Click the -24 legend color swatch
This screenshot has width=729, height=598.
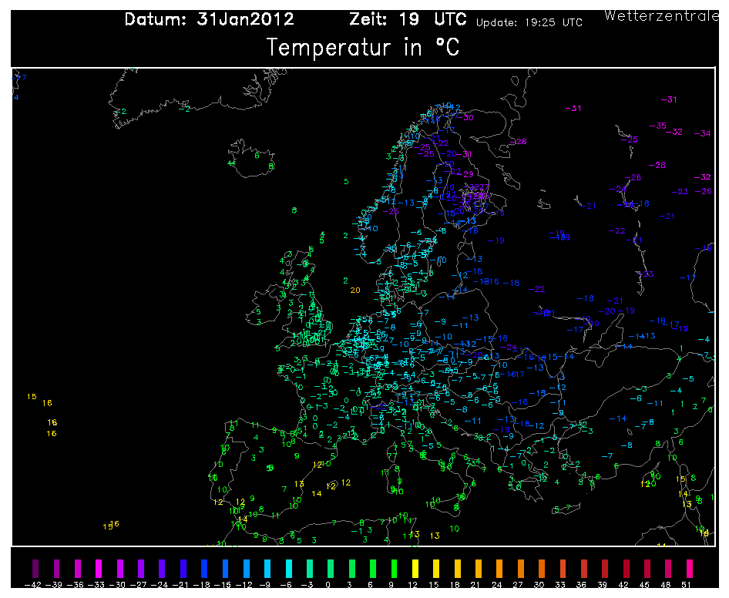[162, 568]
